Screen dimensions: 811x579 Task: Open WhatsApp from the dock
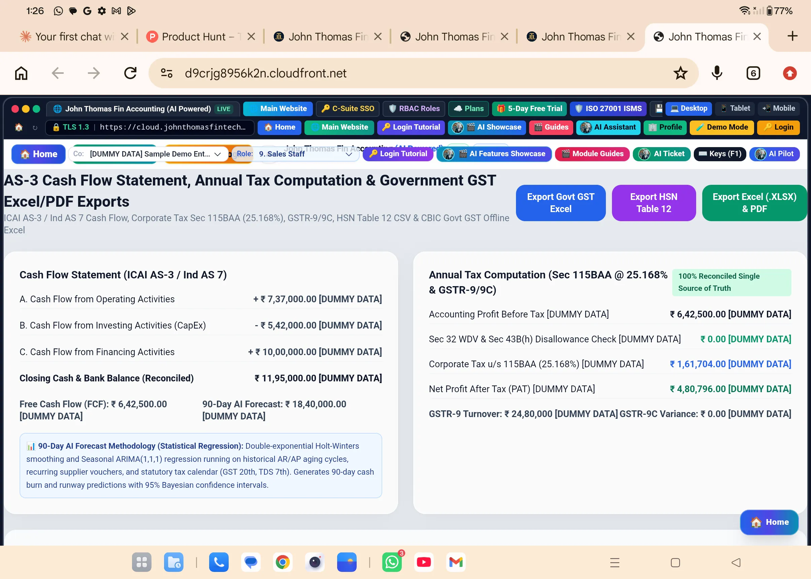tap(392, 562)
